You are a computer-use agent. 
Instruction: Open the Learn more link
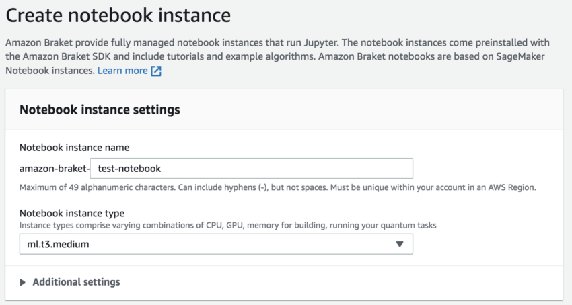(x=122, y=71)
